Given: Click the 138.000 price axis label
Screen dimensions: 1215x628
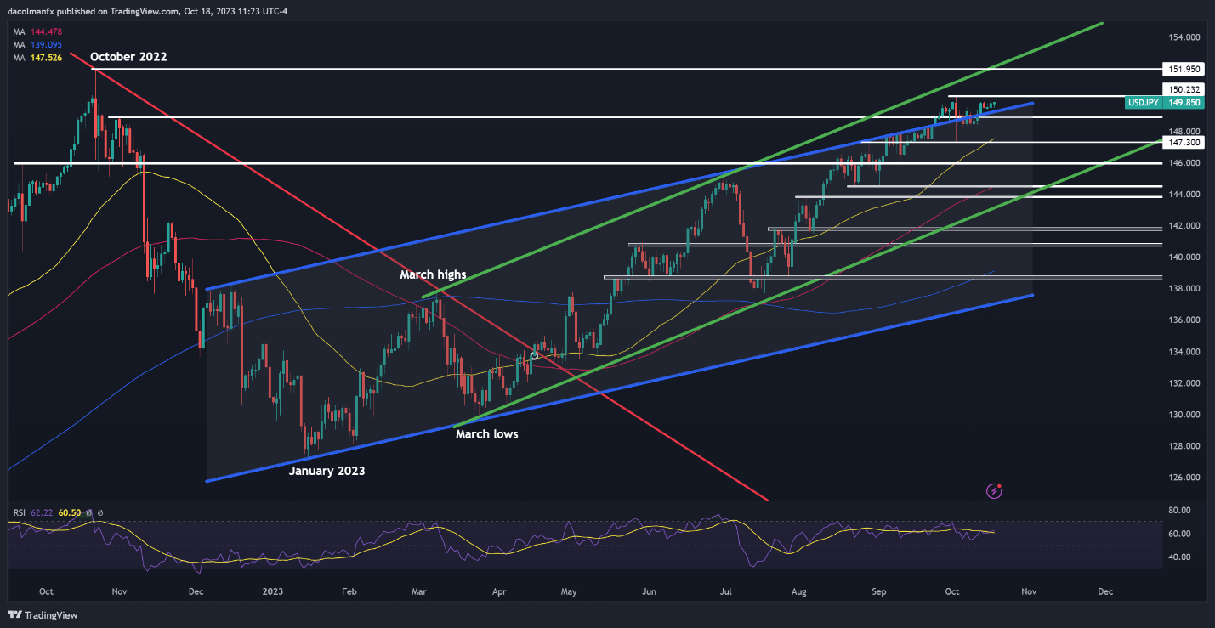Looking at the screenshot, I should pyautogui.click(x=1184, y=289).
